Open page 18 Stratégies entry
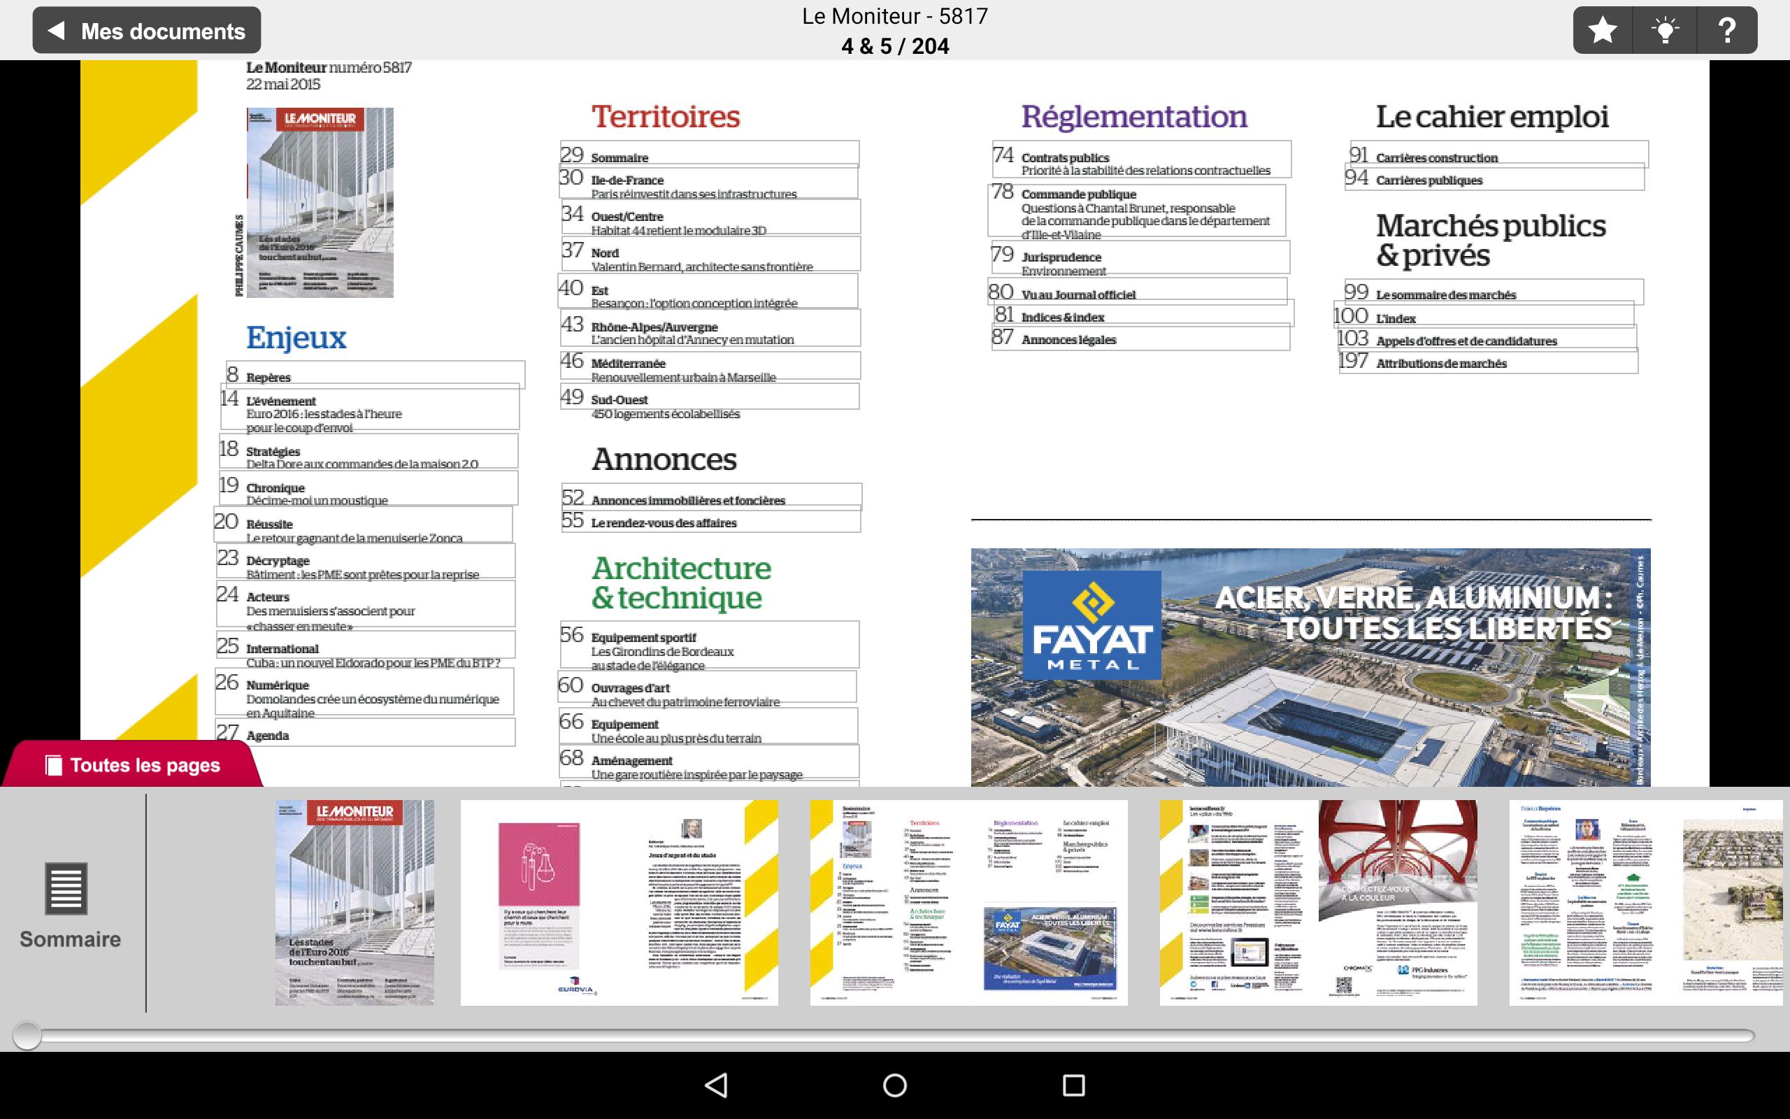 368,450
